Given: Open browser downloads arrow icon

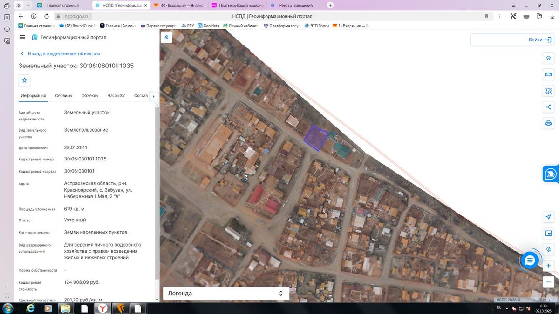Looking at the screenshot, I should (x=552, y=16).
